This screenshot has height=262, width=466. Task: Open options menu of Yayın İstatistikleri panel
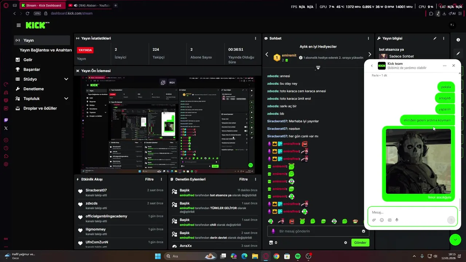(255, 38)
